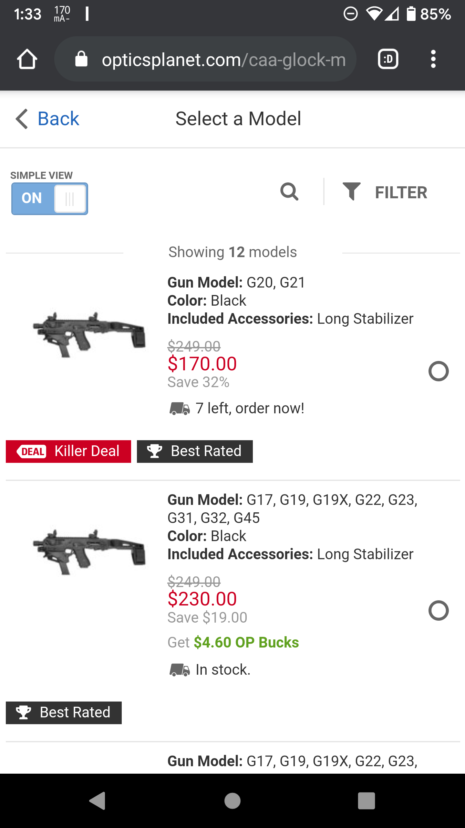Viewport: 465px width, 828px height.
Task: Tap the G20, G21 gun thumbnail image
Action: 89,334
